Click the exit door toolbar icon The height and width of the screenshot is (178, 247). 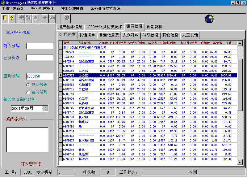tap(5, 18)
